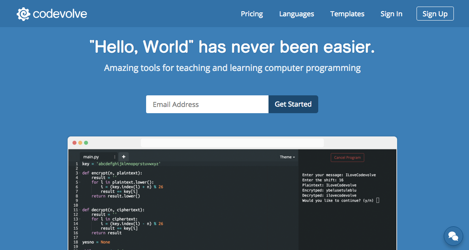The image size is (469, 250).
Task: Open the chat bubble widget
Action: 453,236
